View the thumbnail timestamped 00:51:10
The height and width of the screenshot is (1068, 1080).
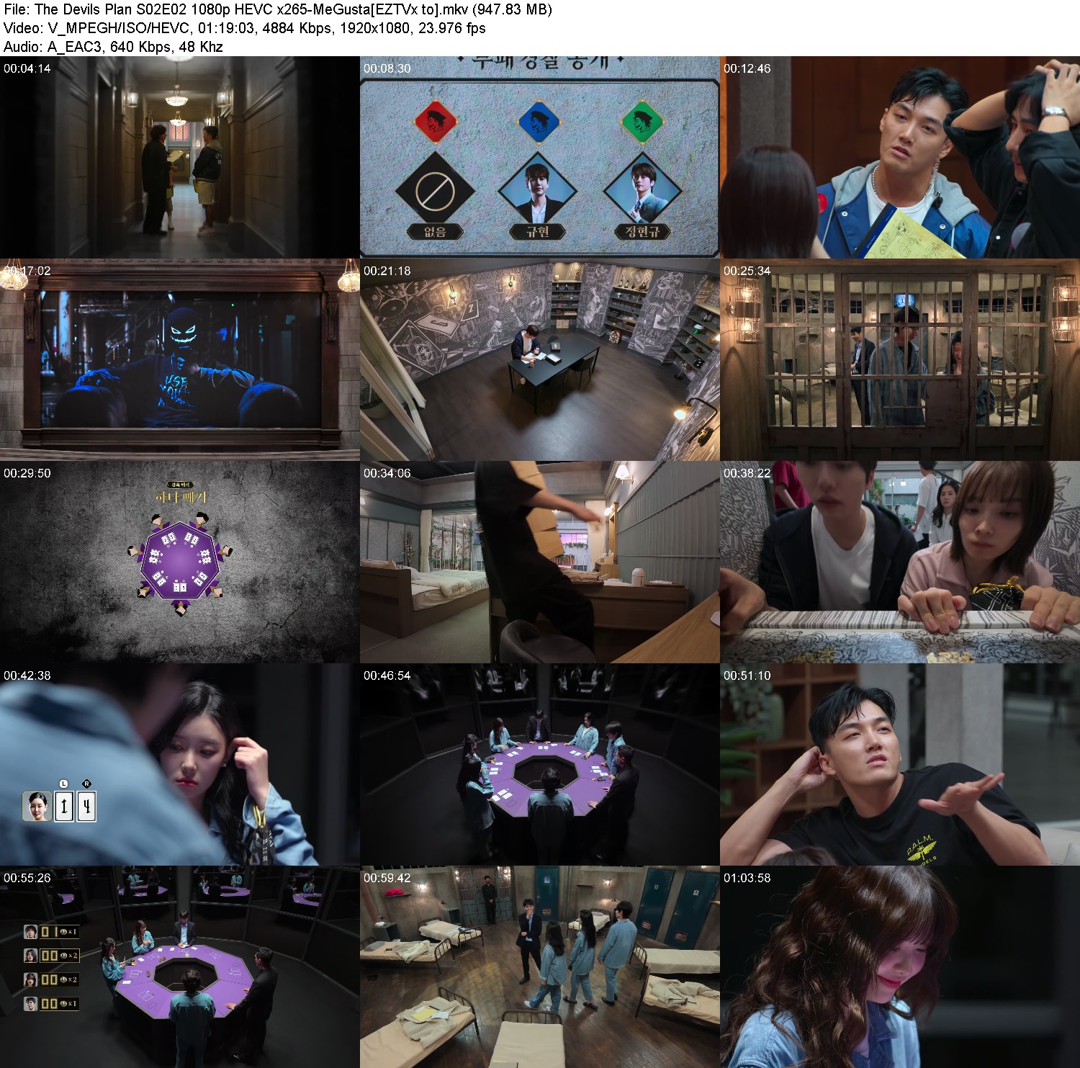(x=900, y=764)
